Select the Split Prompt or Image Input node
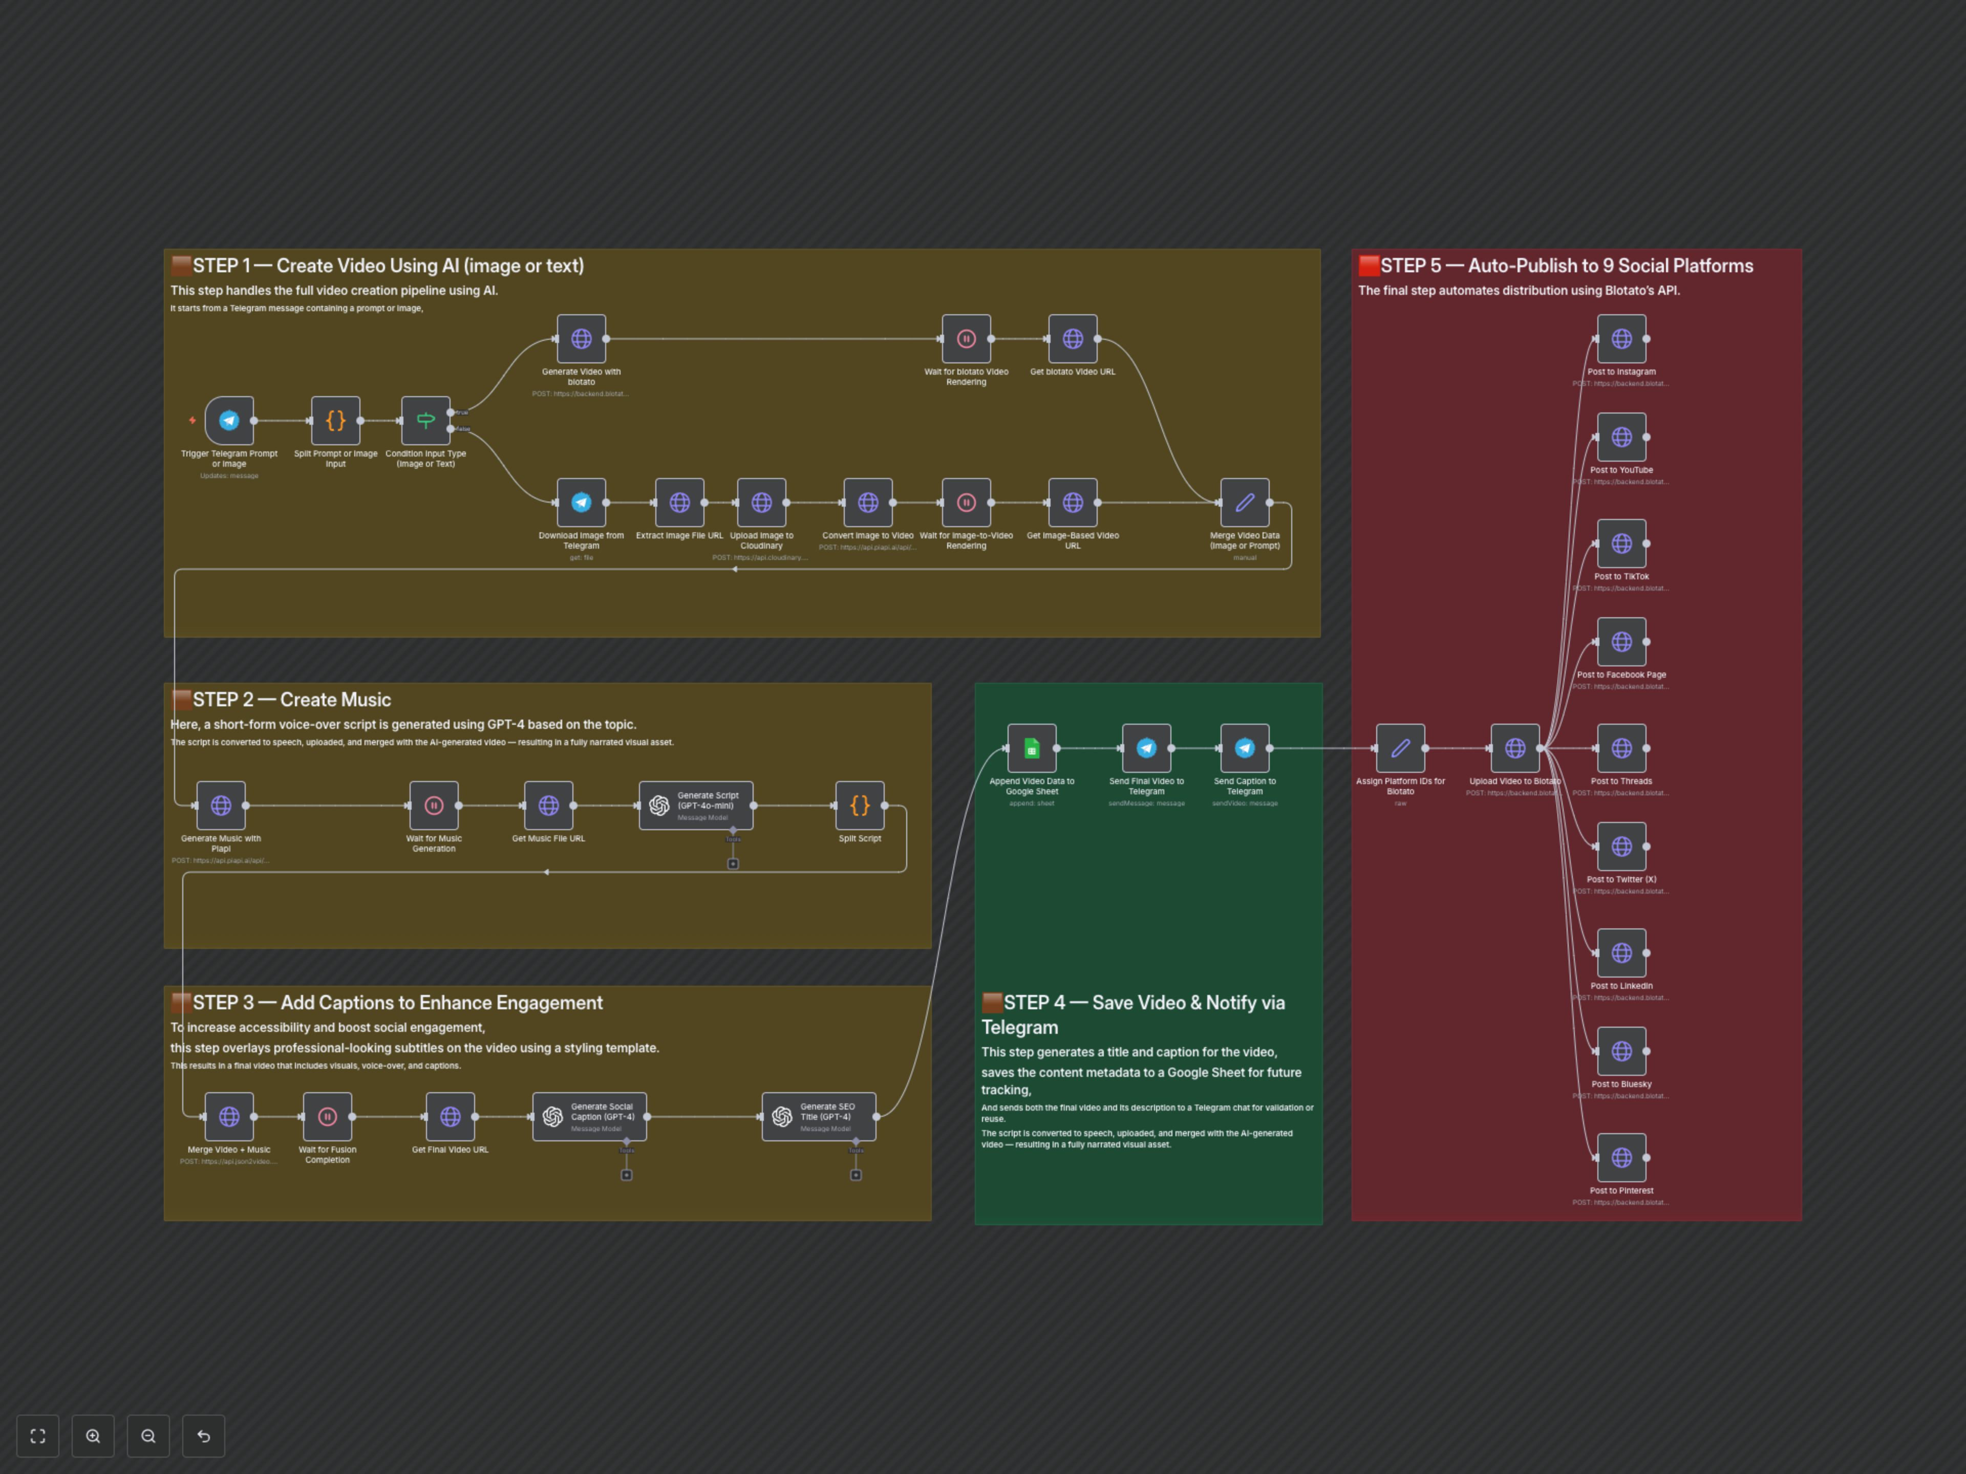Image resolution: width=1966 pixels, height=1474 pixels. [x=335, y=420]
